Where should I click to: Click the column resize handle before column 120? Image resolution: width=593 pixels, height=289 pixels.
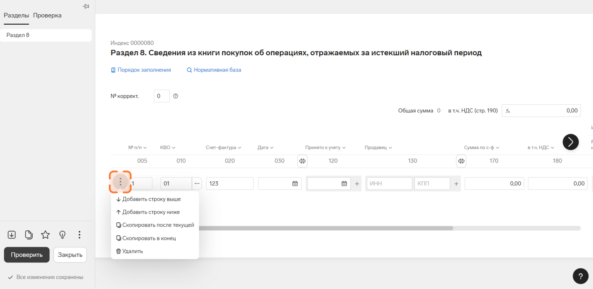click(x=302, y=161)
